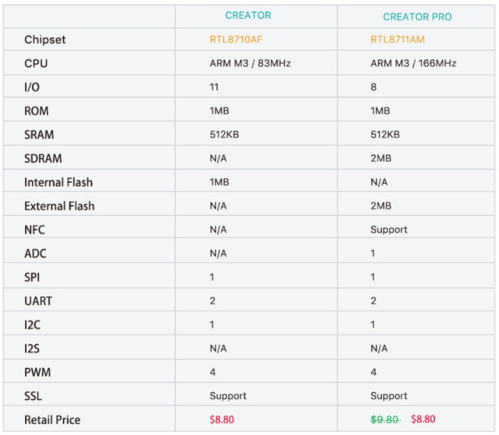Viewport: 499px width, 435px height.
Task: Click the Retail Price row label
Action: (52, 419)
